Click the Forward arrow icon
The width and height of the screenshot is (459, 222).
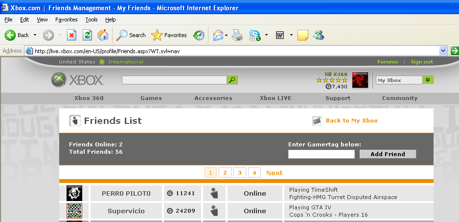point(48,35)
